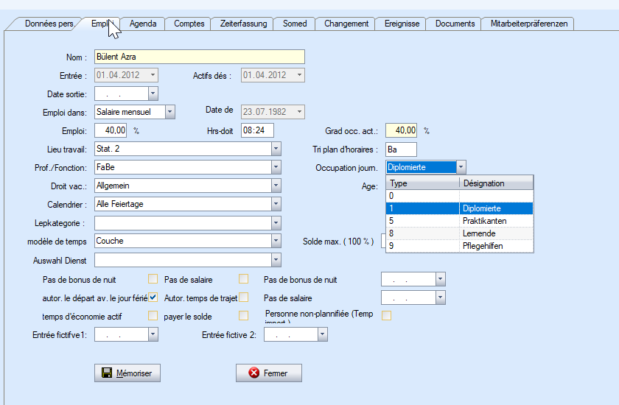
Task: Switch to the Agenda tab
Action: (x=143, y=24)
